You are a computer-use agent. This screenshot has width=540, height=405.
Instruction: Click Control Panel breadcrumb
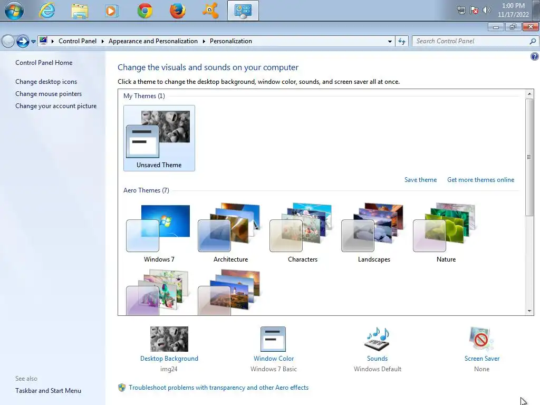pyautogui.click(x=78, y=41)
